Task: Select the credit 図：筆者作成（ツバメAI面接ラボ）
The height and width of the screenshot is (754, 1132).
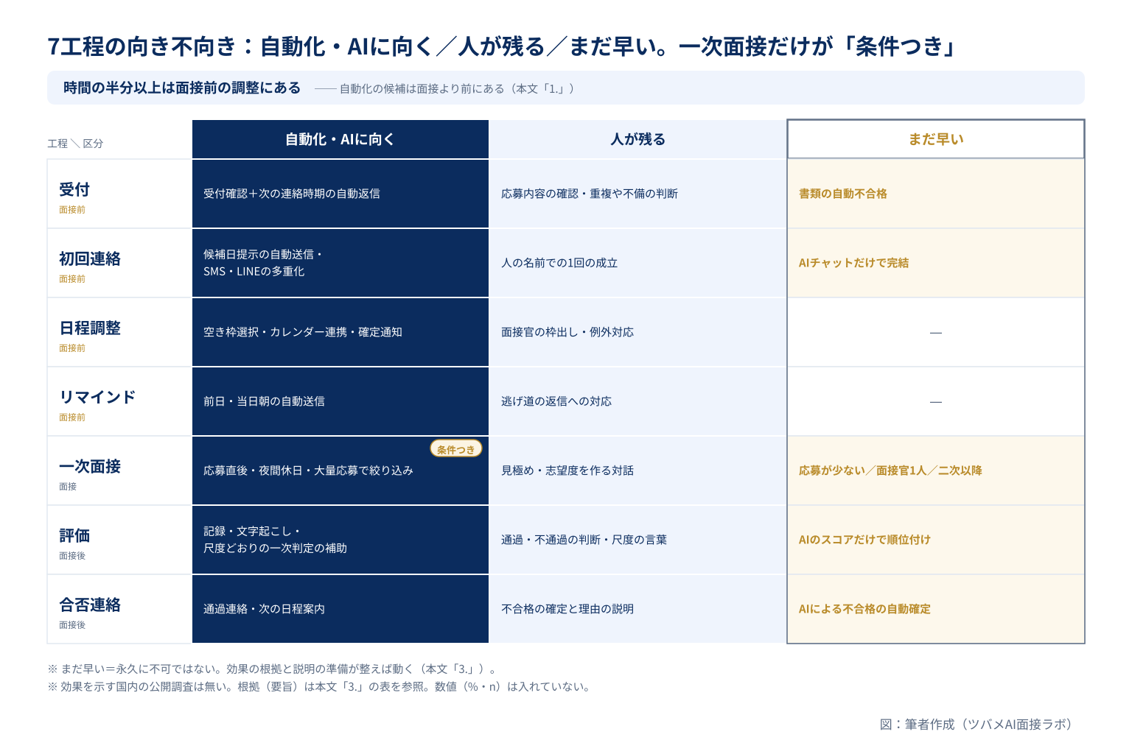Action: [976, 725]
